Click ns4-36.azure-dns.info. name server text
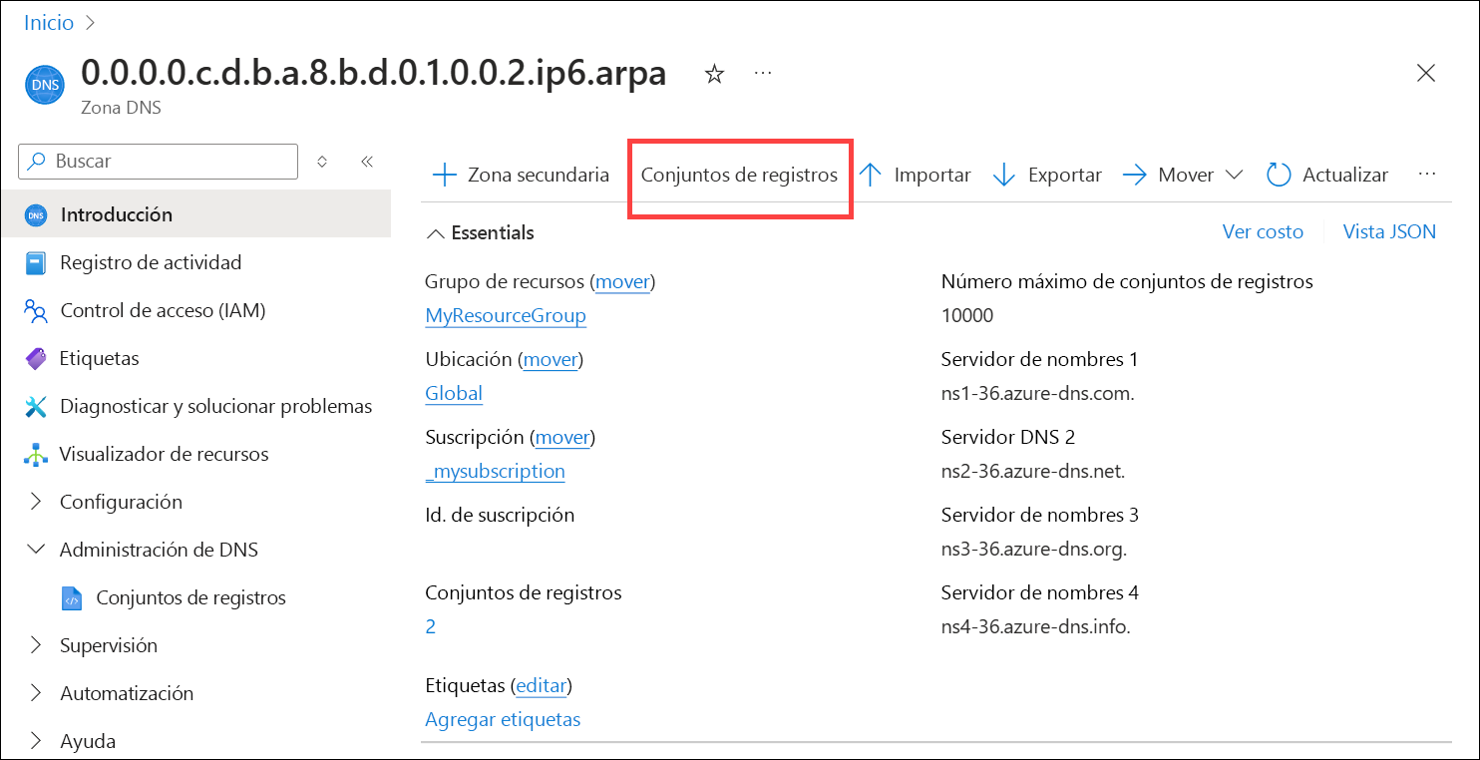The height and width of the screenshot is (760, 1480). pyautogui.click(x=1036, y=626)
